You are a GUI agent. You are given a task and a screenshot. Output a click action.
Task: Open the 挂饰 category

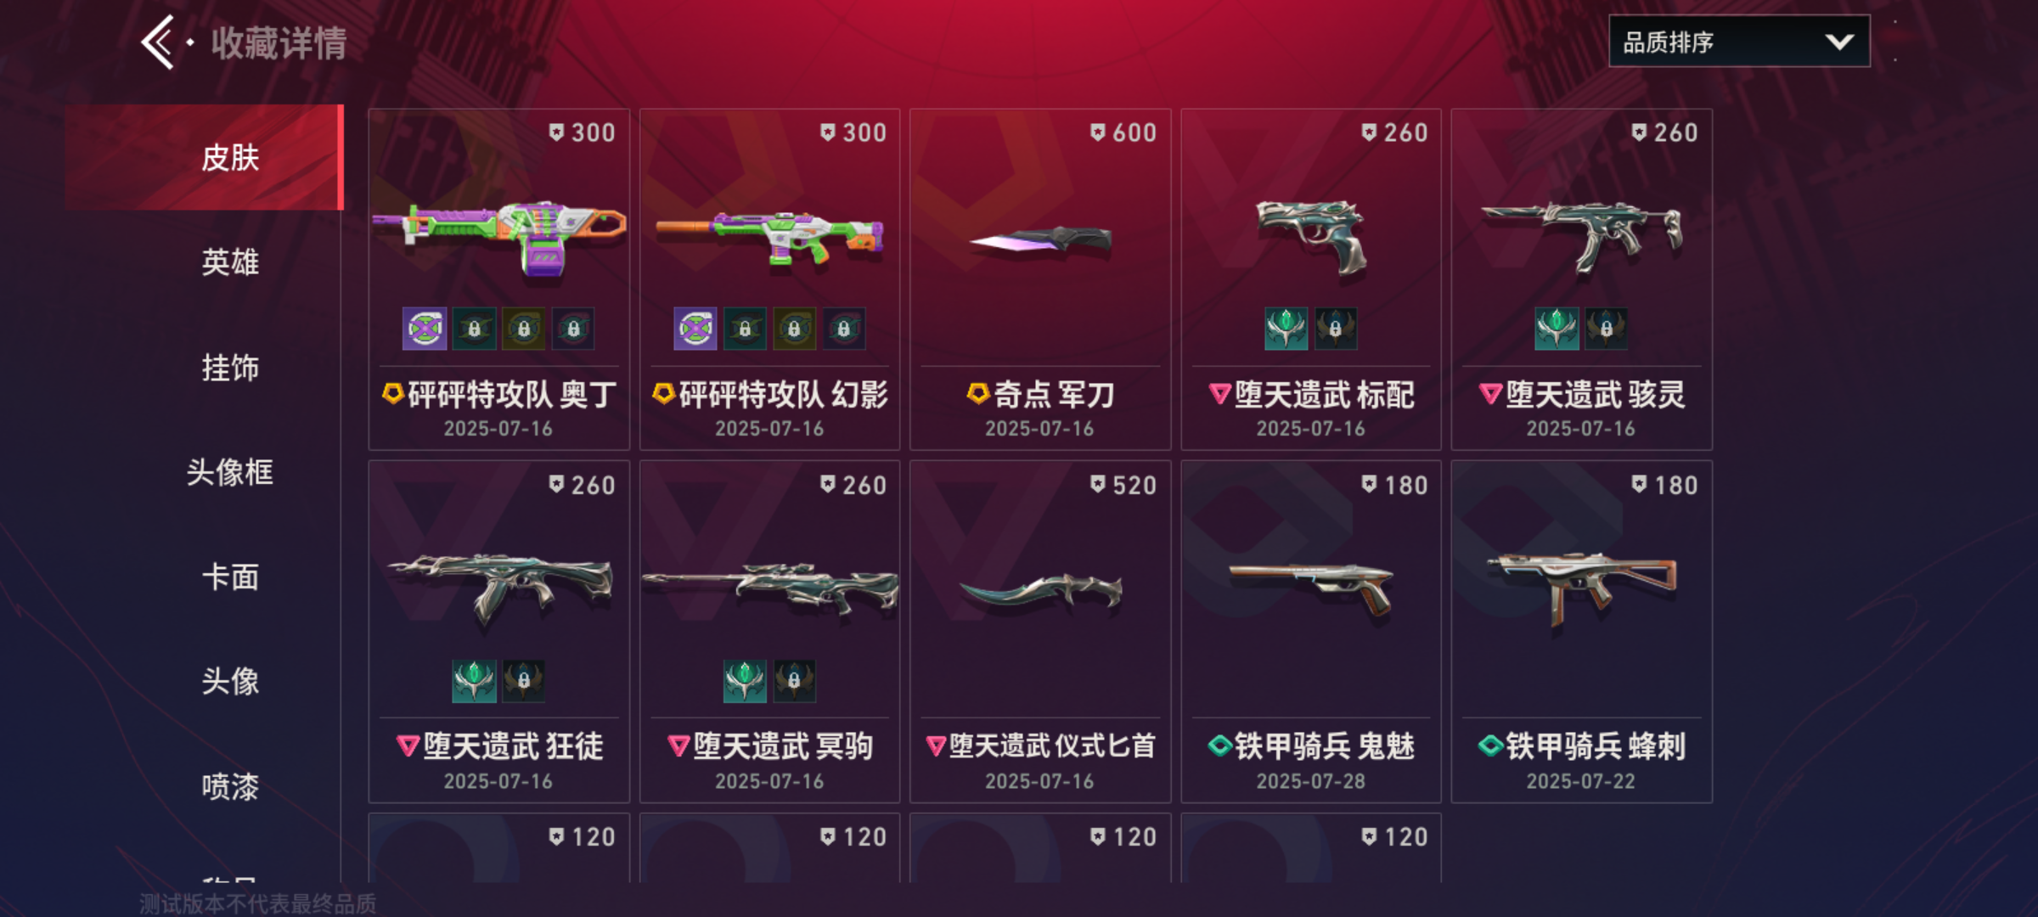[x=230, y=368]
